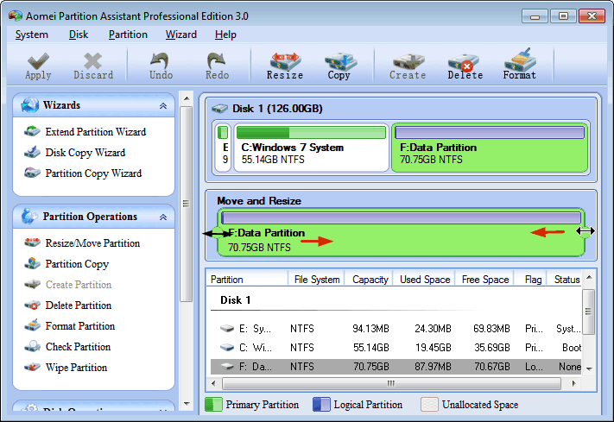This screenshot has height=422, width=614.
Task: Click the Create partition toolbar icon
Action: pyautogui.click(x=408, y=61)
